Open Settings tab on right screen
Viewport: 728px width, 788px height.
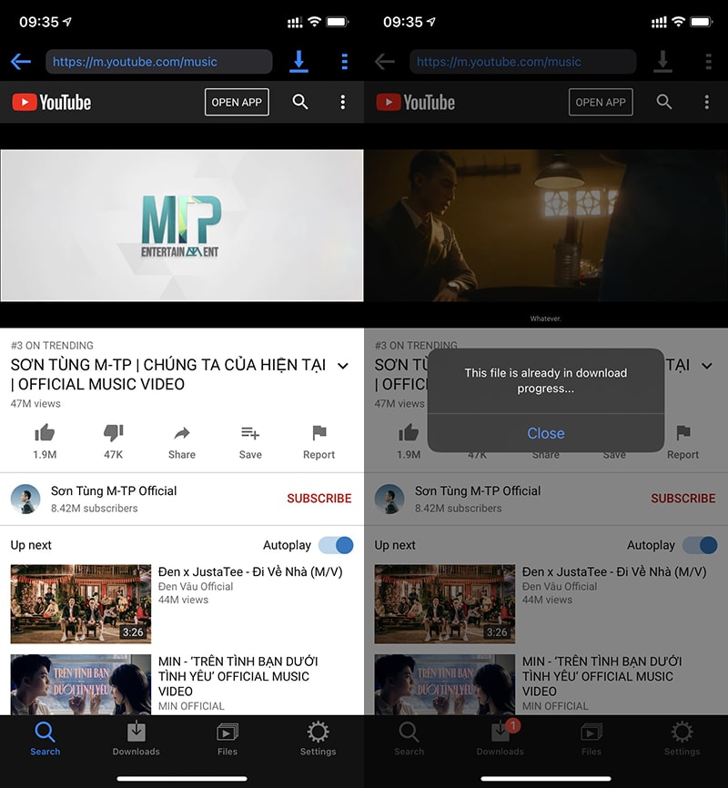682,738
